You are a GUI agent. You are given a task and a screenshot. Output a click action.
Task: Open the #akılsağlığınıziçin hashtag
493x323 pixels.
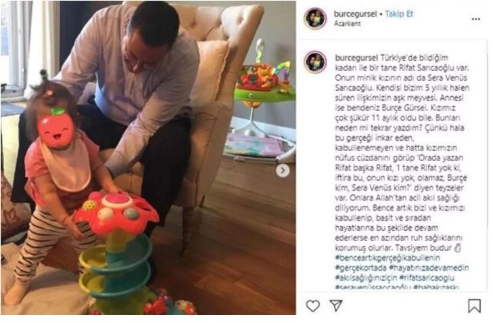(x=366, y=278)
